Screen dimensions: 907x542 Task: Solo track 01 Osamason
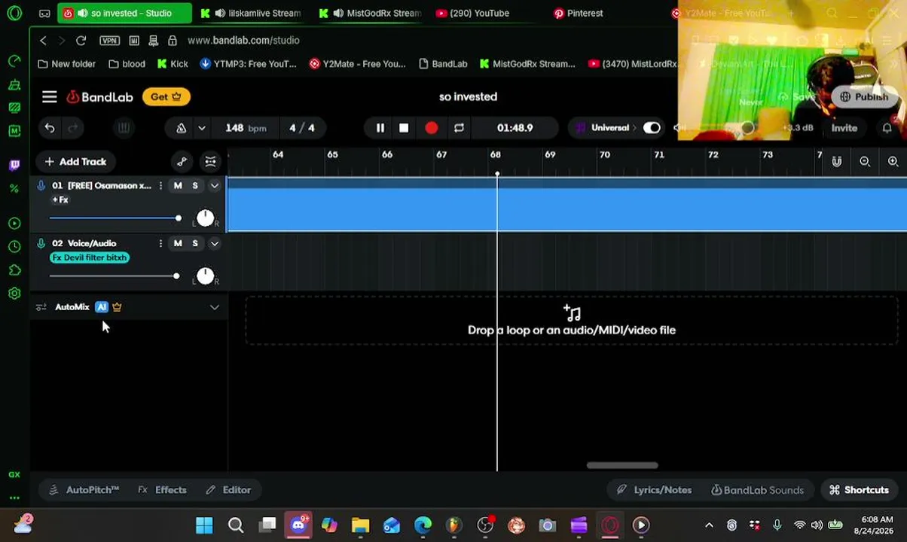pos(195,185)
